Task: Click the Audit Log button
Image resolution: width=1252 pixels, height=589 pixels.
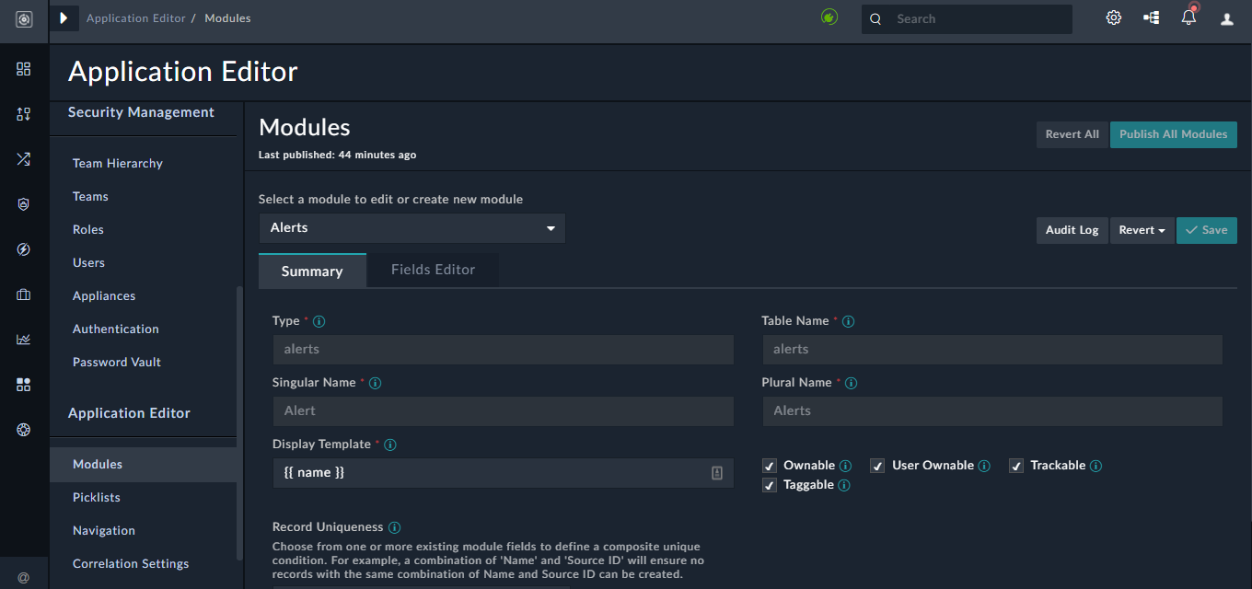Action: click(x=1072, y=230)
